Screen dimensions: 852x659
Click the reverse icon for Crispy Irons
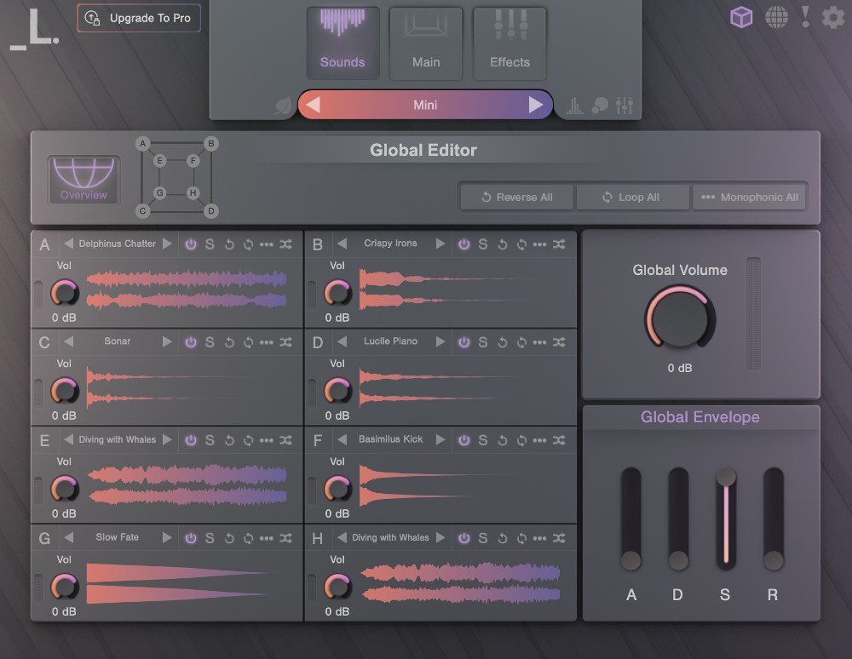click(x=503, y=244)
